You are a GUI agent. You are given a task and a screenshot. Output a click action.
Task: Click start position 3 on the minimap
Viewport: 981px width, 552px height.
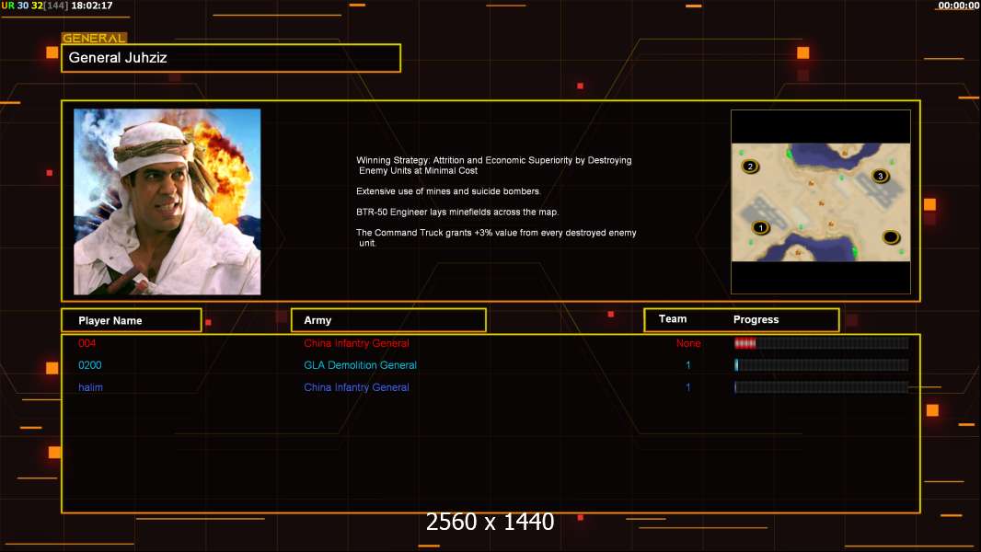pyautogui.click(x=881, y=176)
